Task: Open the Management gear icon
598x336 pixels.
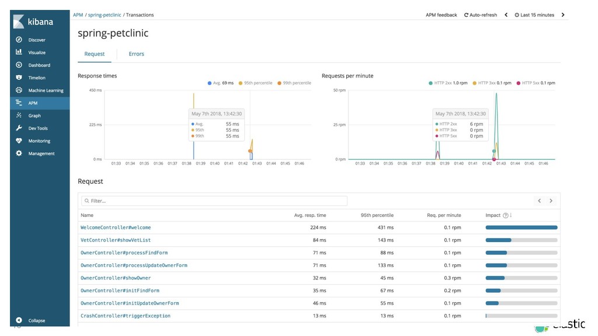Action: 19,153
